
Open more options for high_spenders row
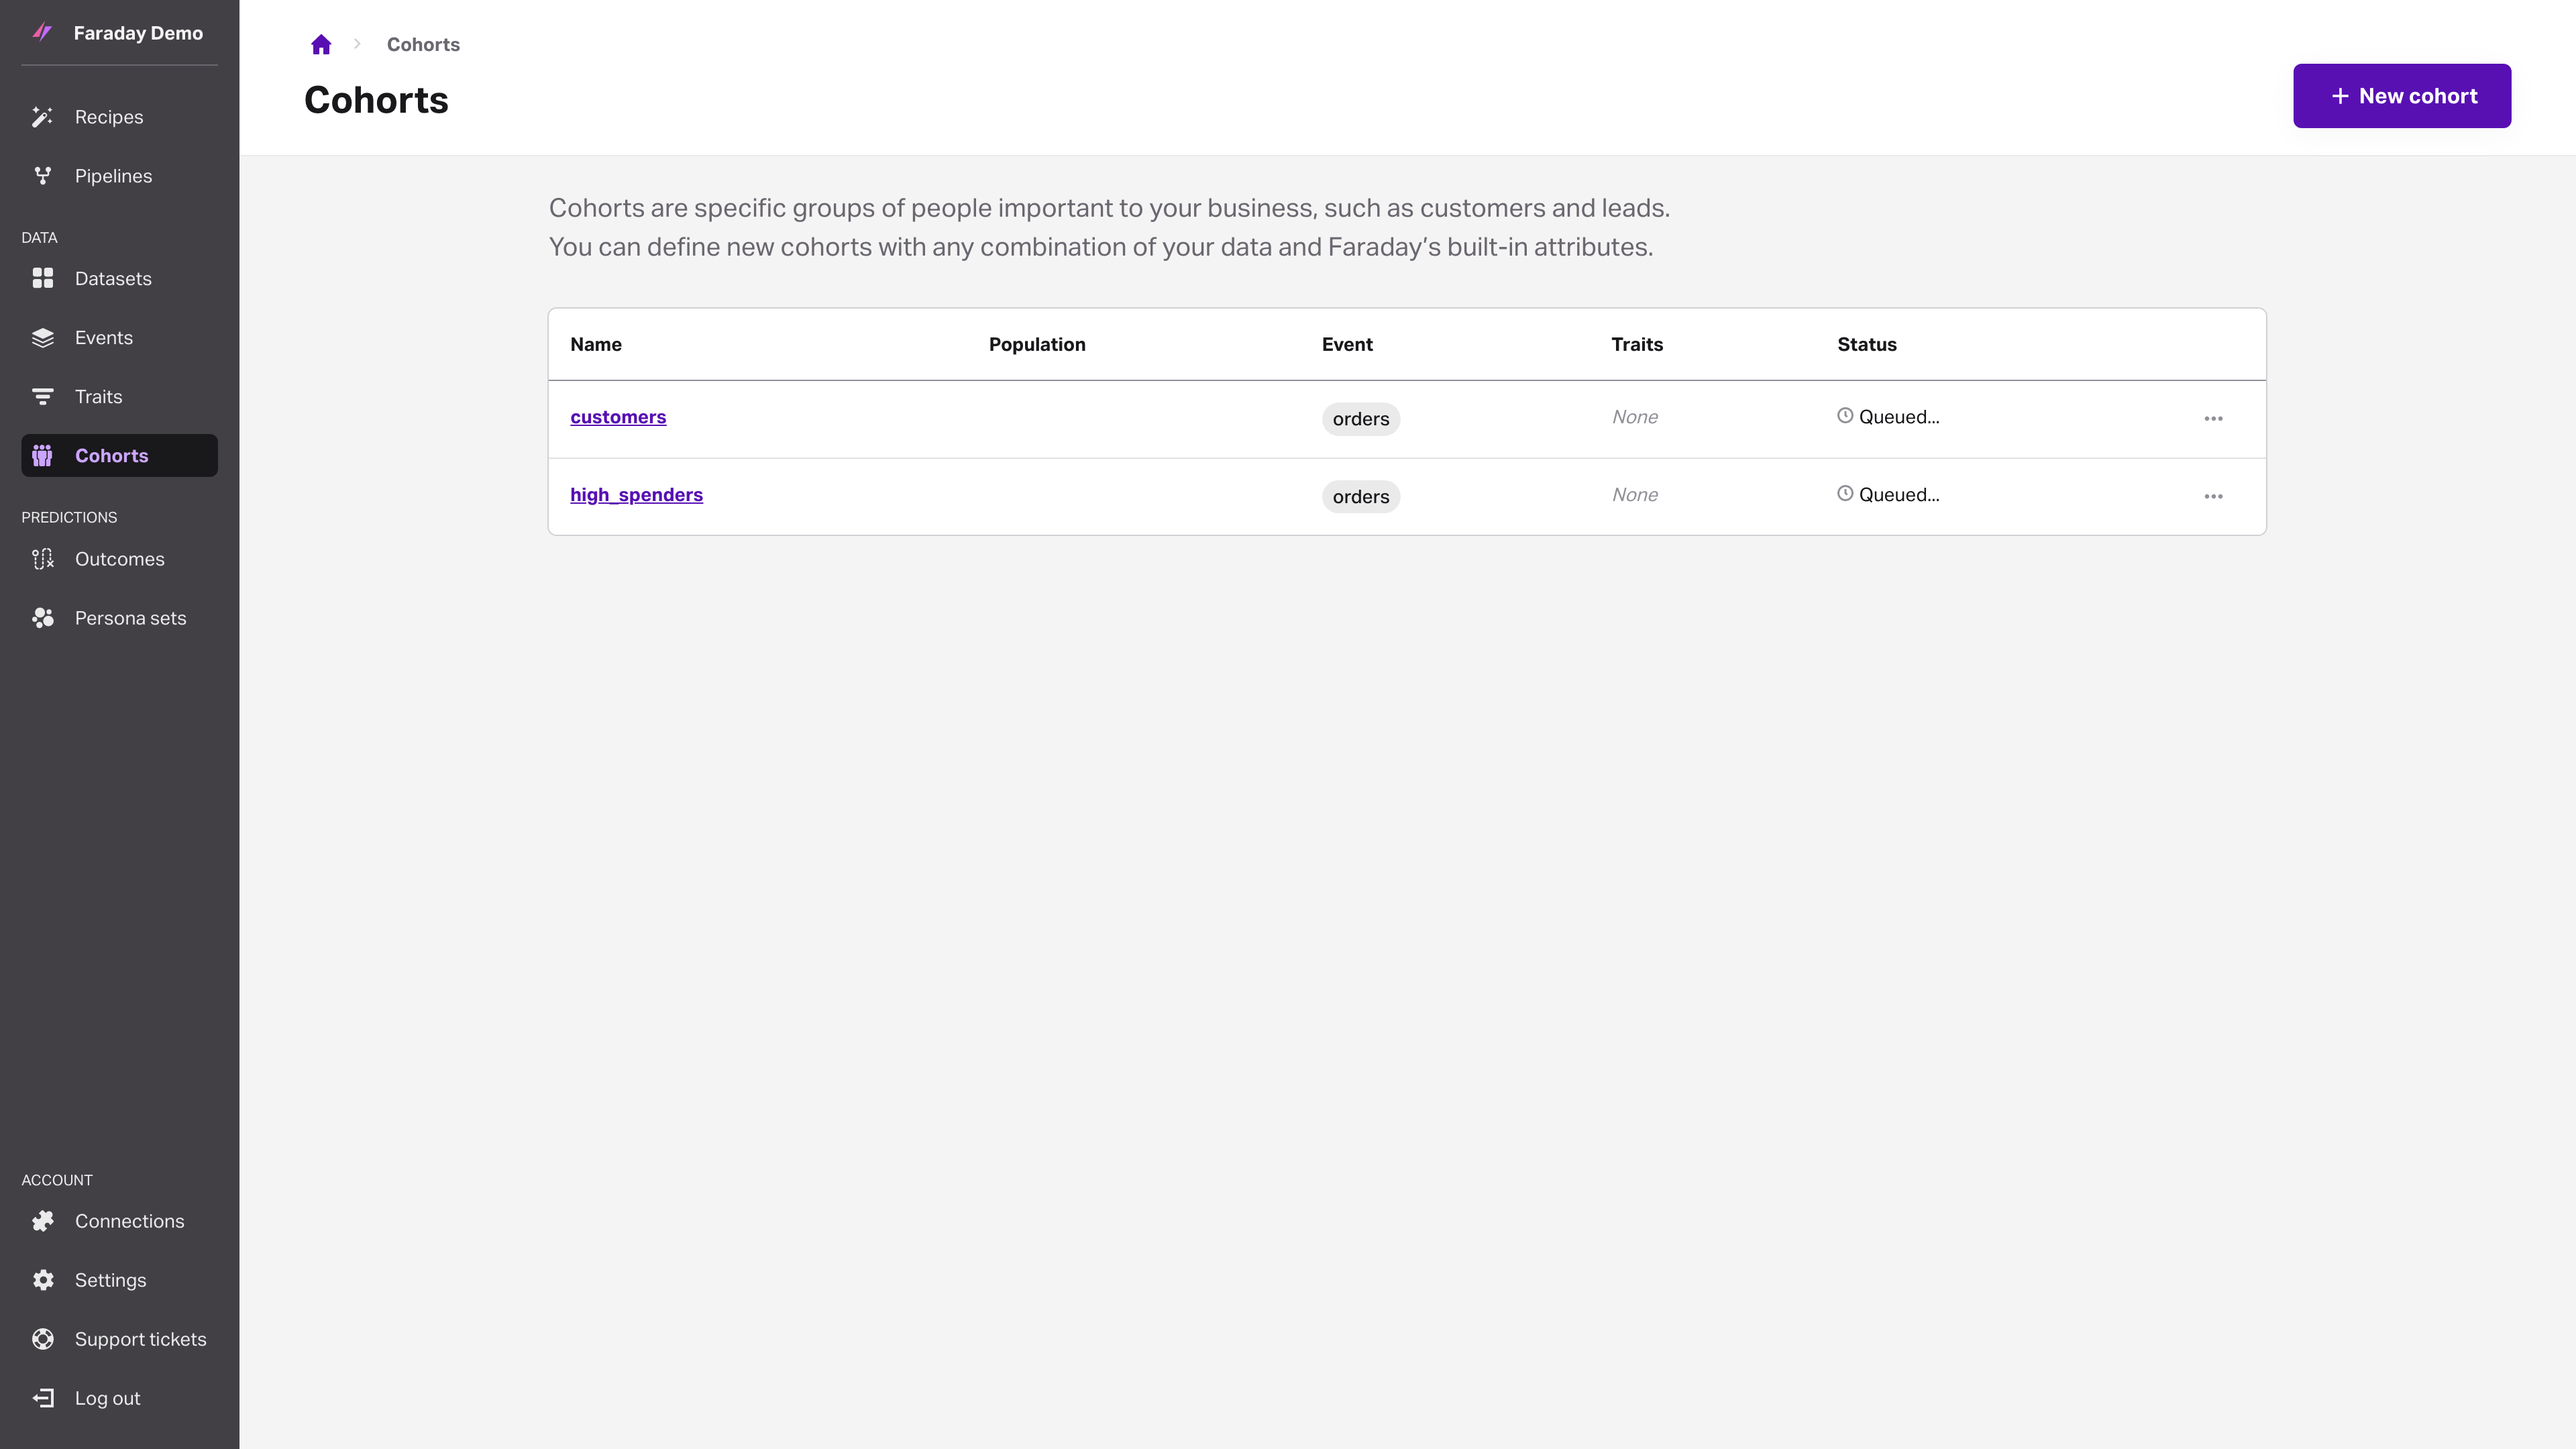click(2213, 497)
